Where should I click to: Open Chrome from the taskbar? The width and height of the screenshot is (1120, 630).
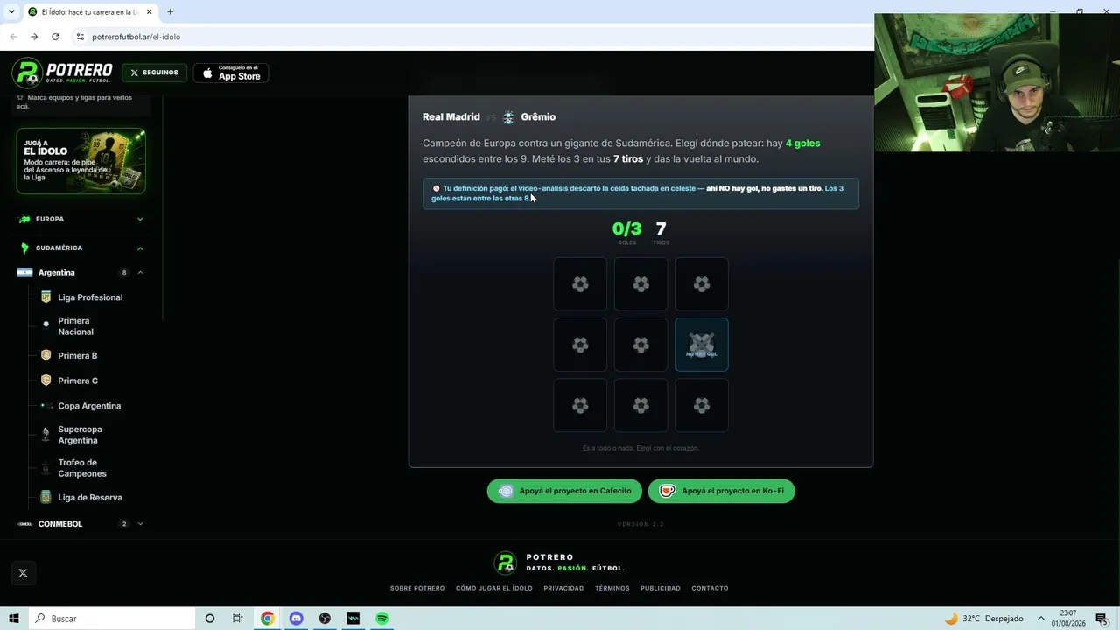point(267,619)
